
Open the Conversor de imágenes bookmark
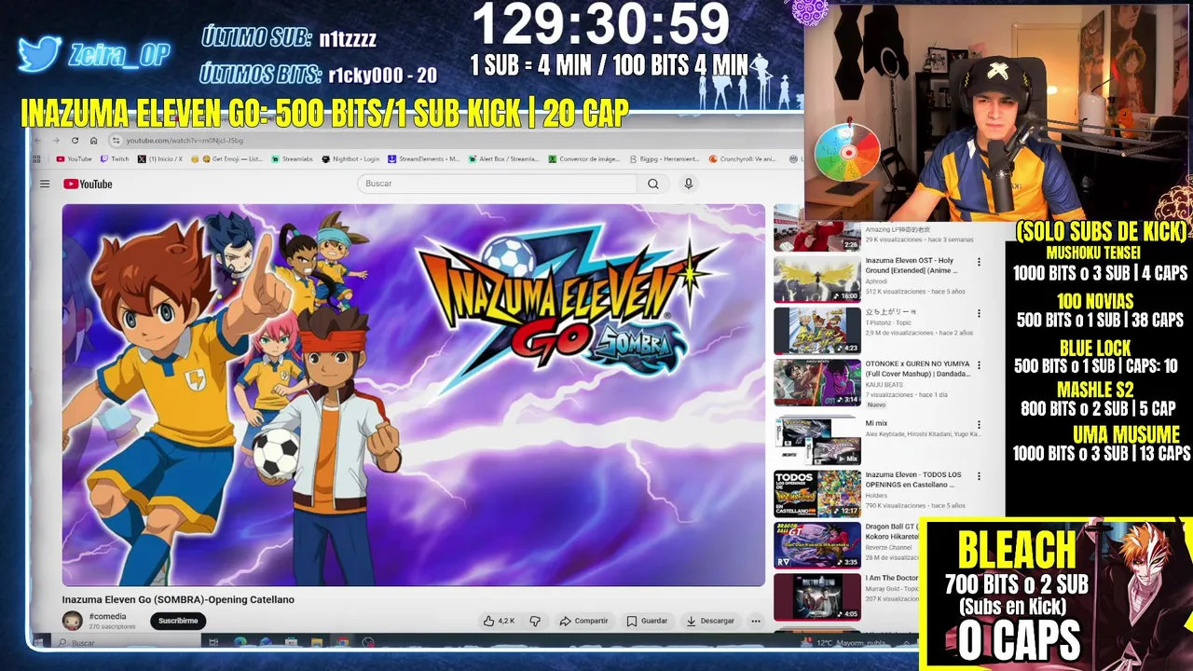(x=583, y=159)
